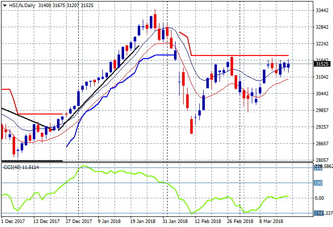Click the 29257 price axis label
333x227 pixels.
click(322, 127)
